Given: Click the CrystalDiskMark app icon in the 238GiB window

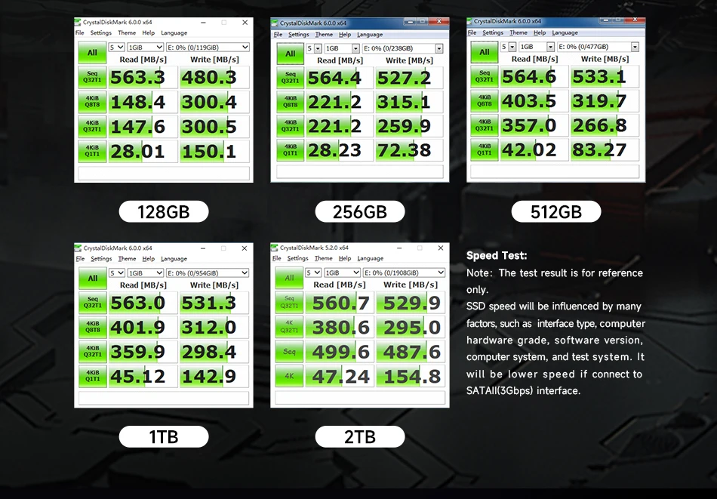Looking at the screenshot, I should point(275,23).
